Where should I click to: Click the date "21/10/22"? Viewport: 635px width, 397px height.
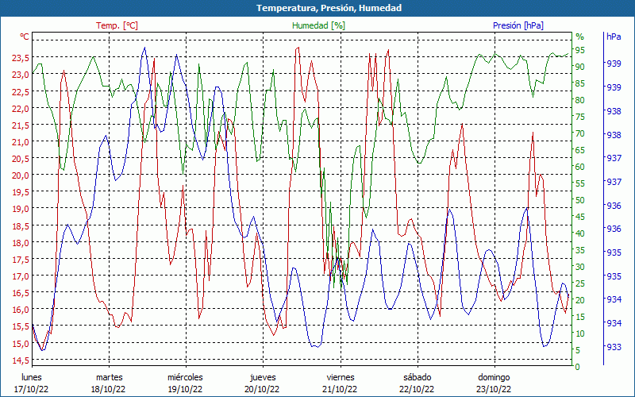pyautogui.click(x=340, y=390)
